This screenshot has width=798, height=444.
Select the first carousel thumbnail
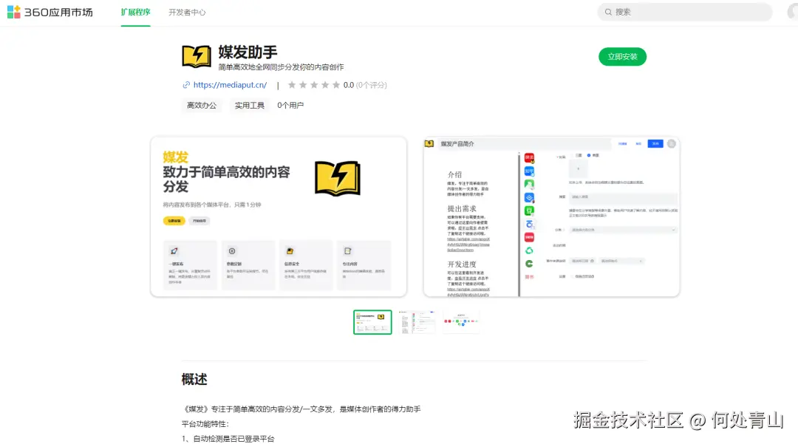(x=372, y=322)
